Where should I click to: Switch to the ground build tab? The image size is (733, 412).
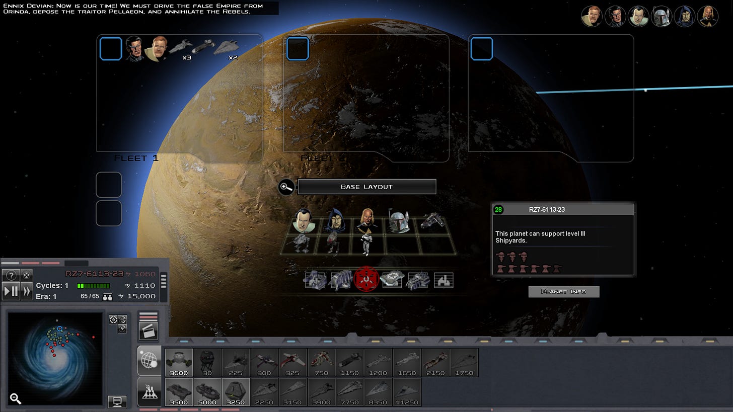point(149,391)
